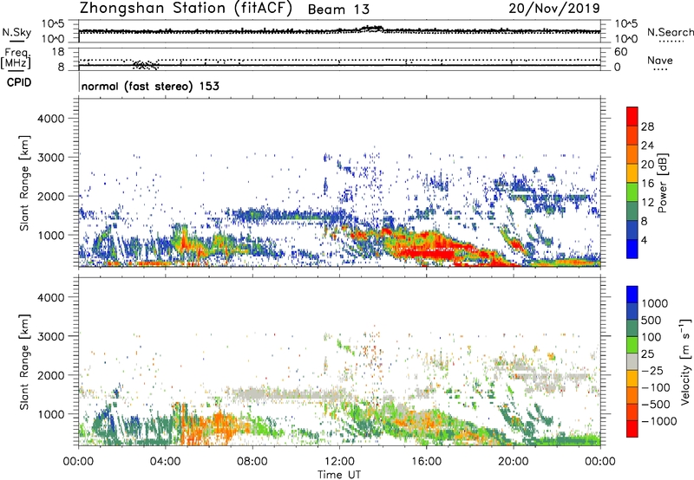The width and height of the screenshot is (694, 480).
Task: Click the Velocity [m s-1] colorbar title
Action: [685, 361]
